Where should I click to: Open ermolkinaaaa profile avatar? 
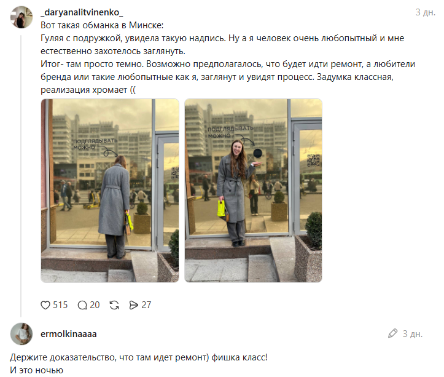[x=21, y=334]
